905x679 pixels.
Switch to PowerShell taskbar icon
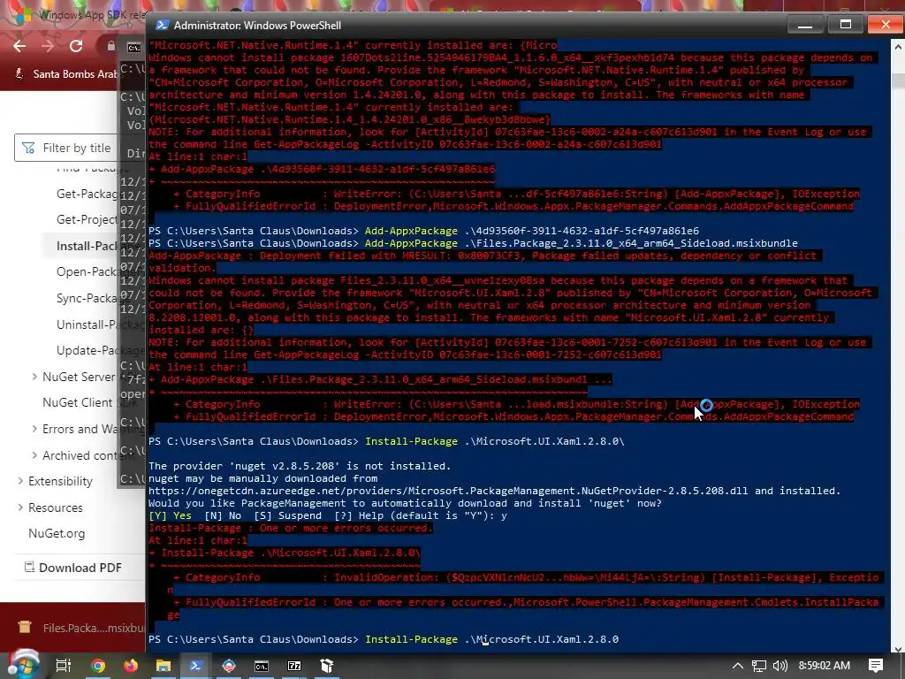tap(195, 666)
